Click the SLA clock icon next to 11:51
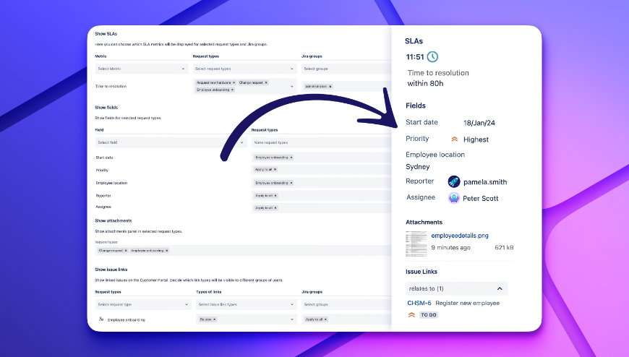 (432, 57)
